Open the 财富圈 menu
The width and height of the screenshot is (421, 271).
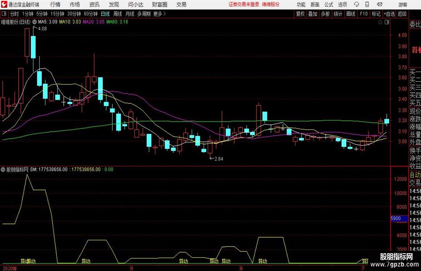click(159, 4)
